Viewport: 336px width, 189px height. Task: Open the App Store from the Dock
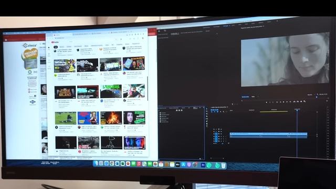[183, 165]
